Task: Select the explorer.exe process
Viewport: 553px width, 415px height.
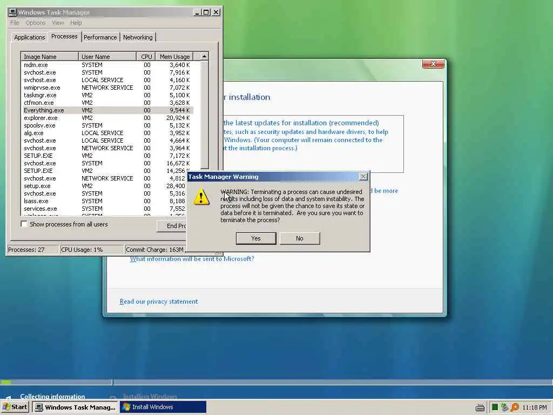Action: pos(107,118)
